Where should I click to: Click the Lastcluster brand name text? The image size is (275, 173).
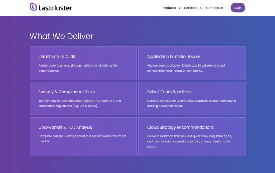pyautogui.click(x=55, y=8)
